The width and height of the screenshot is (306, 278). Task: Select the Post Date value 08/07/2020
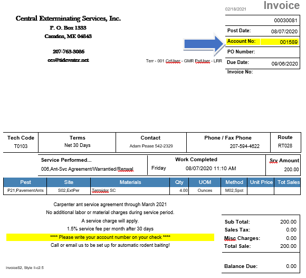point(284,32)
